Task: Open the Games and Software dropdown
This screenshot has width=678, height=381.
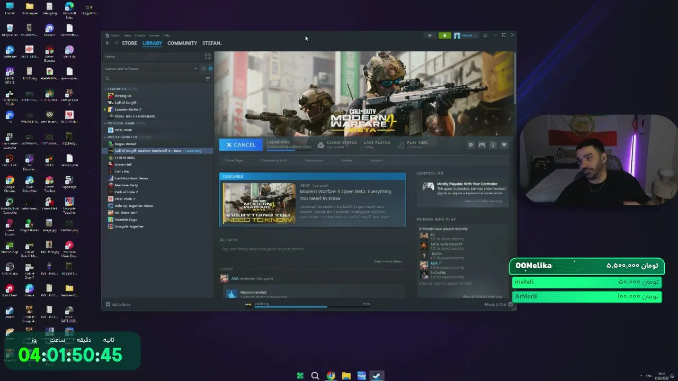Action: [150, 69]
